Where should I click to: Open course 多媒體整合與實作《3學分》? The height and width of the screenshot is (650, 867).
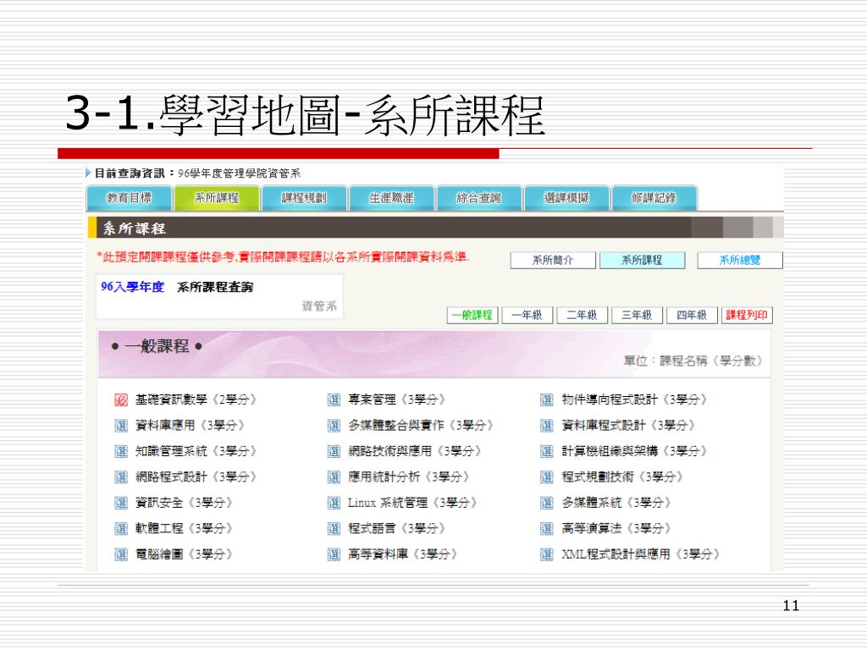coord(421,426)
